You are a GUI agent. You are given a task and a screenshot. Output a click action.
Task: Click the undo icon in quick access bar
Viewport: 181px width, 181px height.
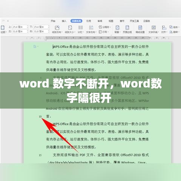[3, 21]
